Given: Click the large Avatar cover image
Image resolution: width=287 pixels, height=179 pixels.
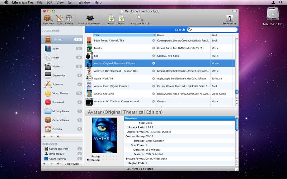Looking at the screenshot, I should 104,135.
